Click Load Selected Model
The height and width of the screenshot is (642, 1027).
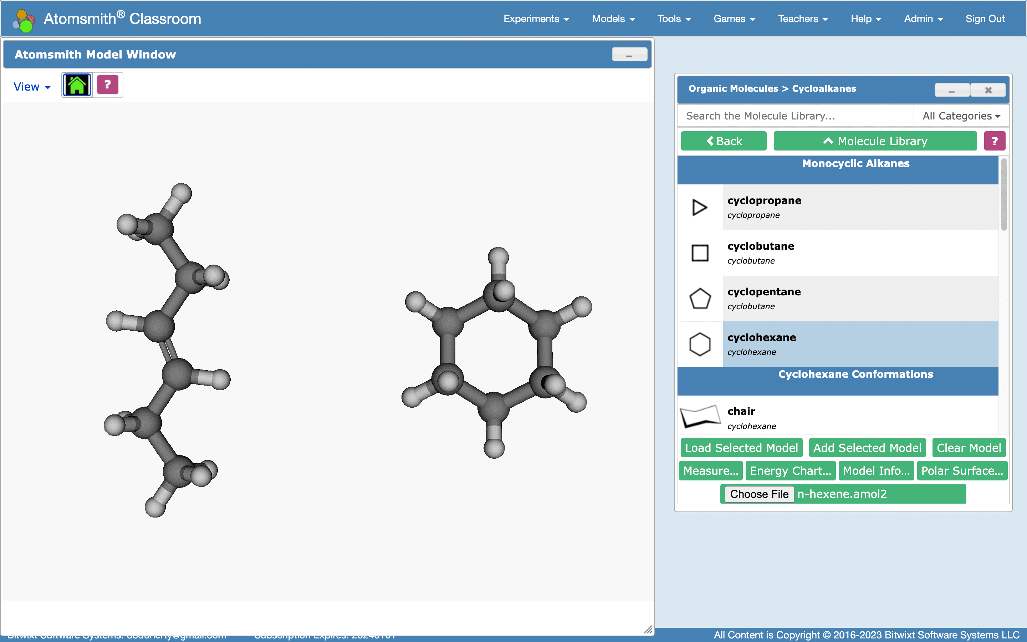coord(741,448)
